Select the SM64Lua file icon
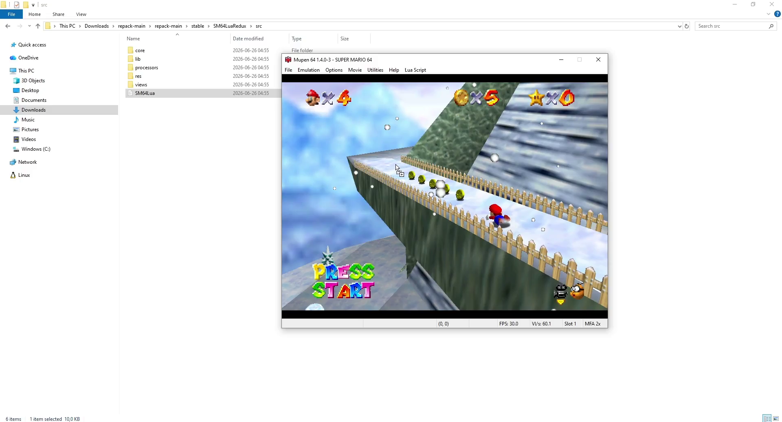This screenshot has height=422, width=782. tap(130, 93)
